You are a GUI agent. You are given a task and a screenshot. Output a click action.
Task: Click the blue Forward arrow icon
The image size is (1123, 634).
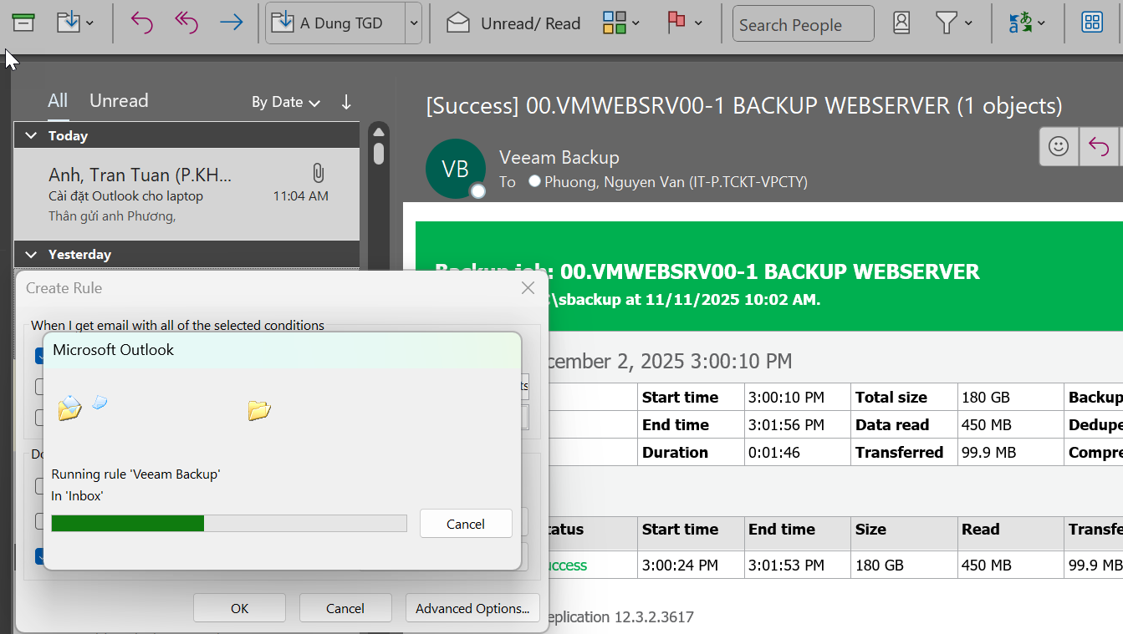(231, 23)
